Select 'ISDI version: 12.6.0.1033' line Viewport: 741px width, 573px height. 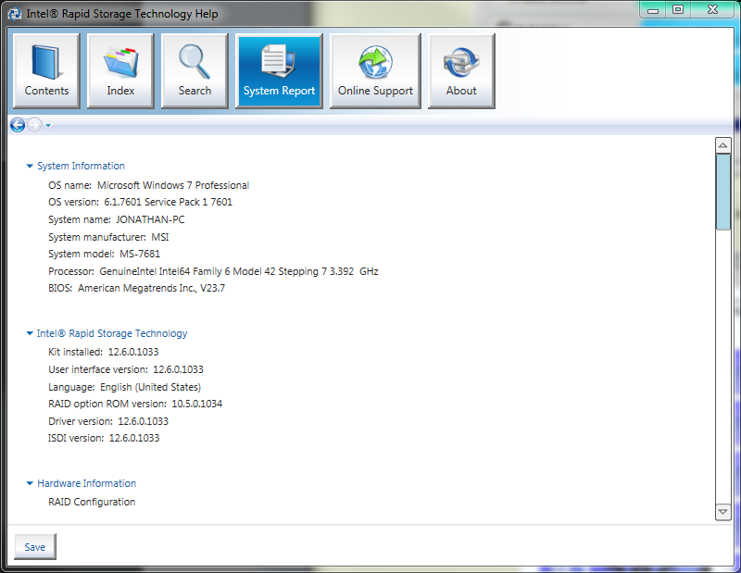[104, 439]
